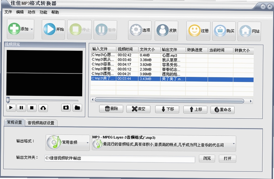This screenshot has width=274, height=179.
Task: Pause the video preview
Action: (21, 108)
